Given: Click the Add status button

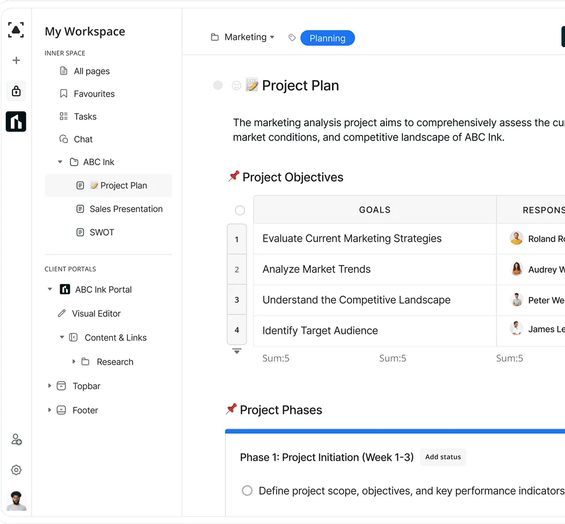Looking at the screenshot, I should click(443, 457).
